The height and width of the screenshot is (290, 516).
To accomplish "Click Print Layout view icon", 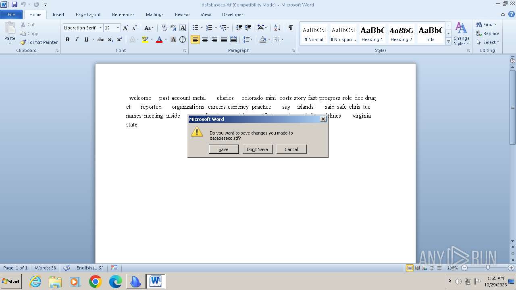I will (x=410, y=268).
